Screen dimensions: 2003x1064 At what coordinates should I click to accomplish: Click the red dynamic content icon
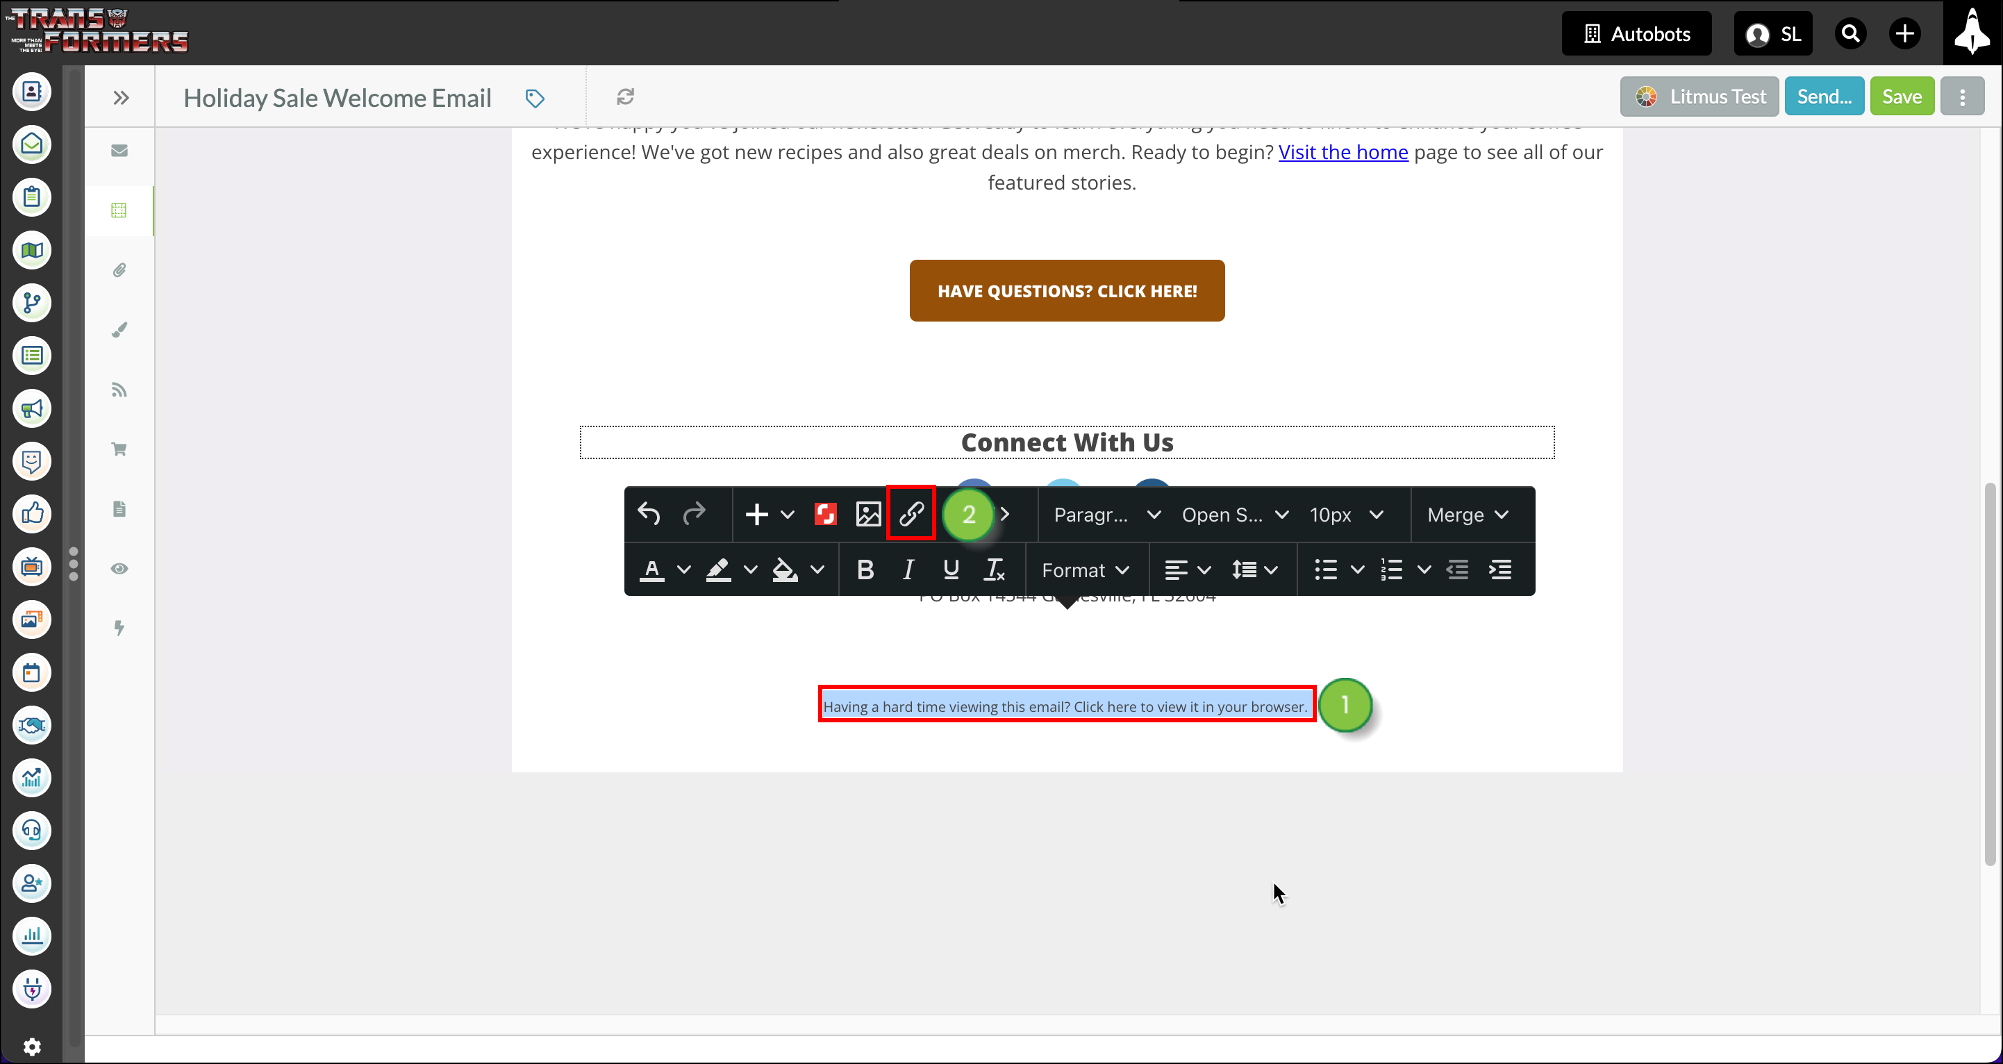[x=825, y=514]
